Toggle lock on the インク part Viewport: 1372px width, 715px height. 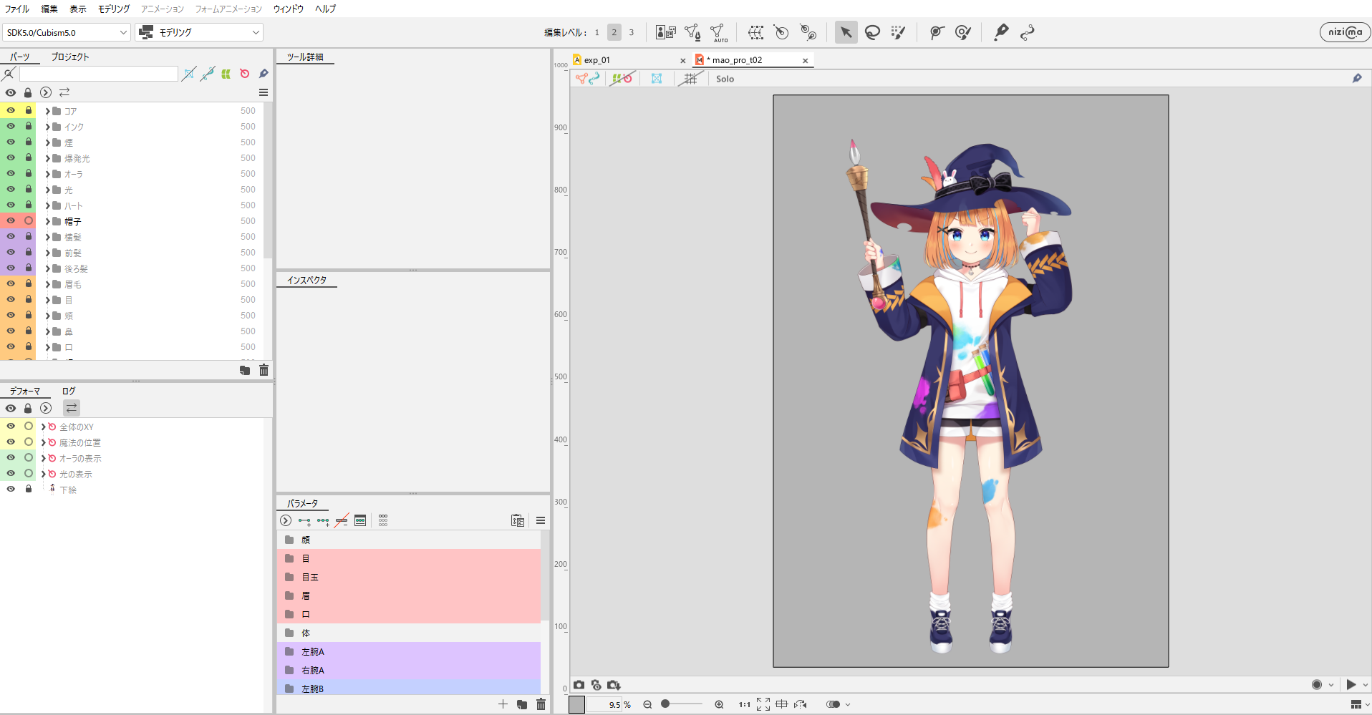pyautogui.click(x=29, y=127)
